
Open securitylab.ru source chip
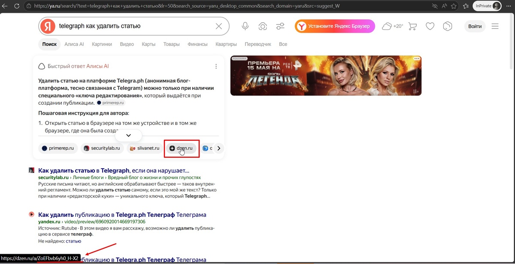click(x=102, y=148)
